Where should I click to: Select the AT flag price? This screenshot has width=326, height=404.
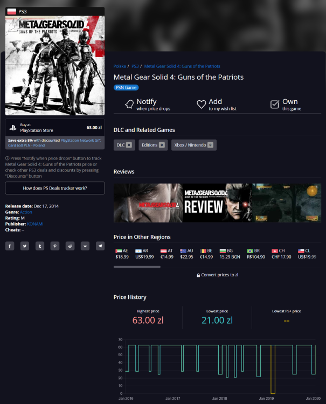click(x=167, y=254)
